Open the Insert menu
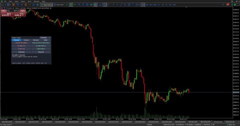This screenshot has height=126, width=240. coord(16,1)
